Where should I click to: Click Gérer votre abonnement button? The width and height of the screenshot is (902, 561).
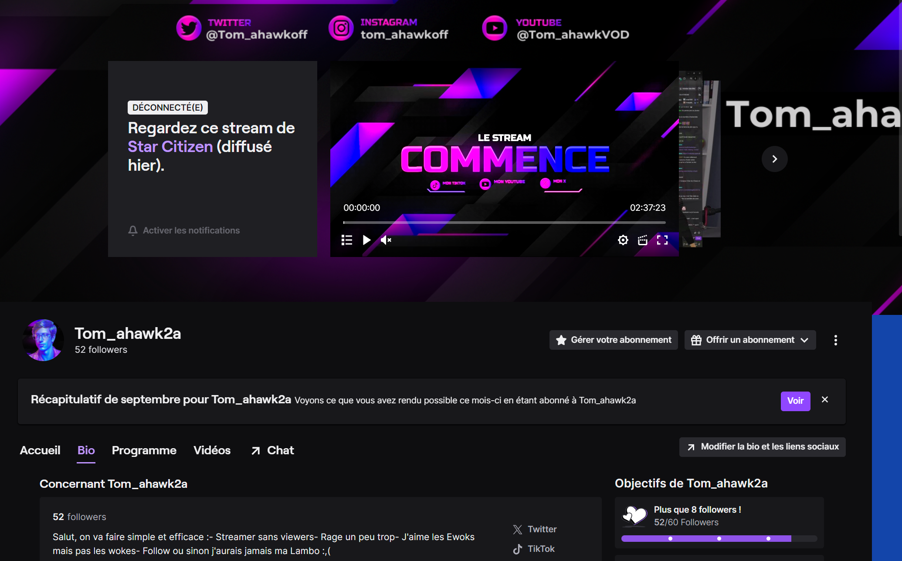pos(614,340)
